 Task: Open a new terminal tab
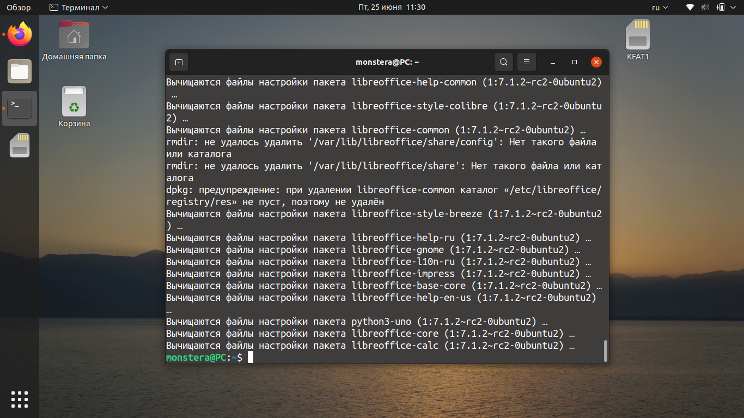(179, 62)
